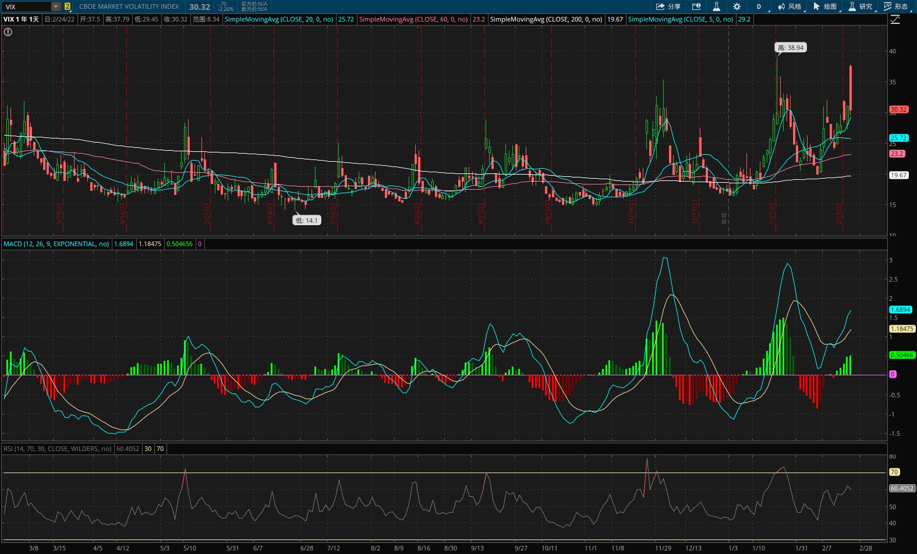Open the 形态 patterns dropdown

point(897,6)
